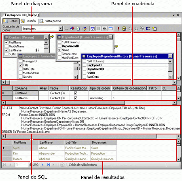Uncheck Title in the Employee table
Screen dimensions: 182x181
click(20, 65)
